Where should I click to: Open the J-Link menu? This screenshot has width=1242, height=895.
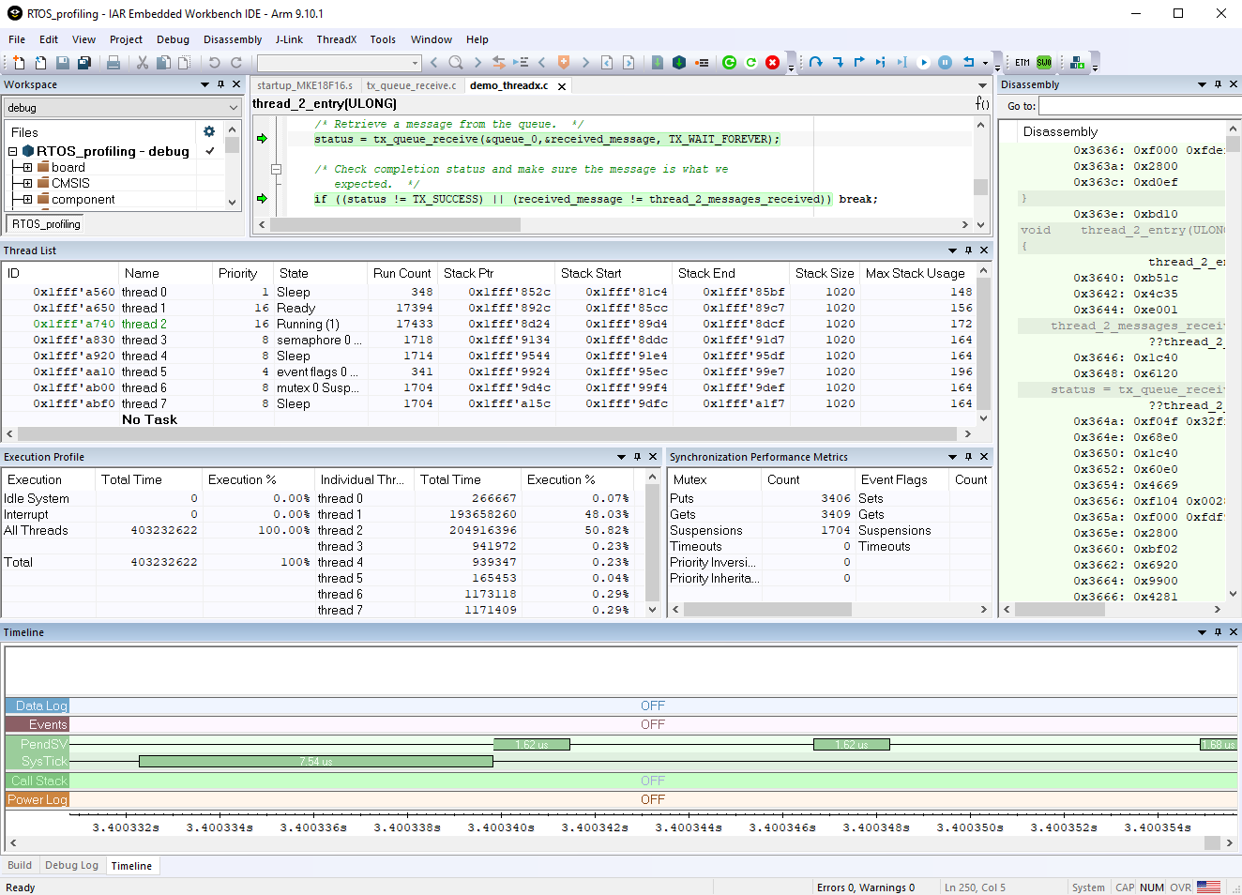coord(289,39)
